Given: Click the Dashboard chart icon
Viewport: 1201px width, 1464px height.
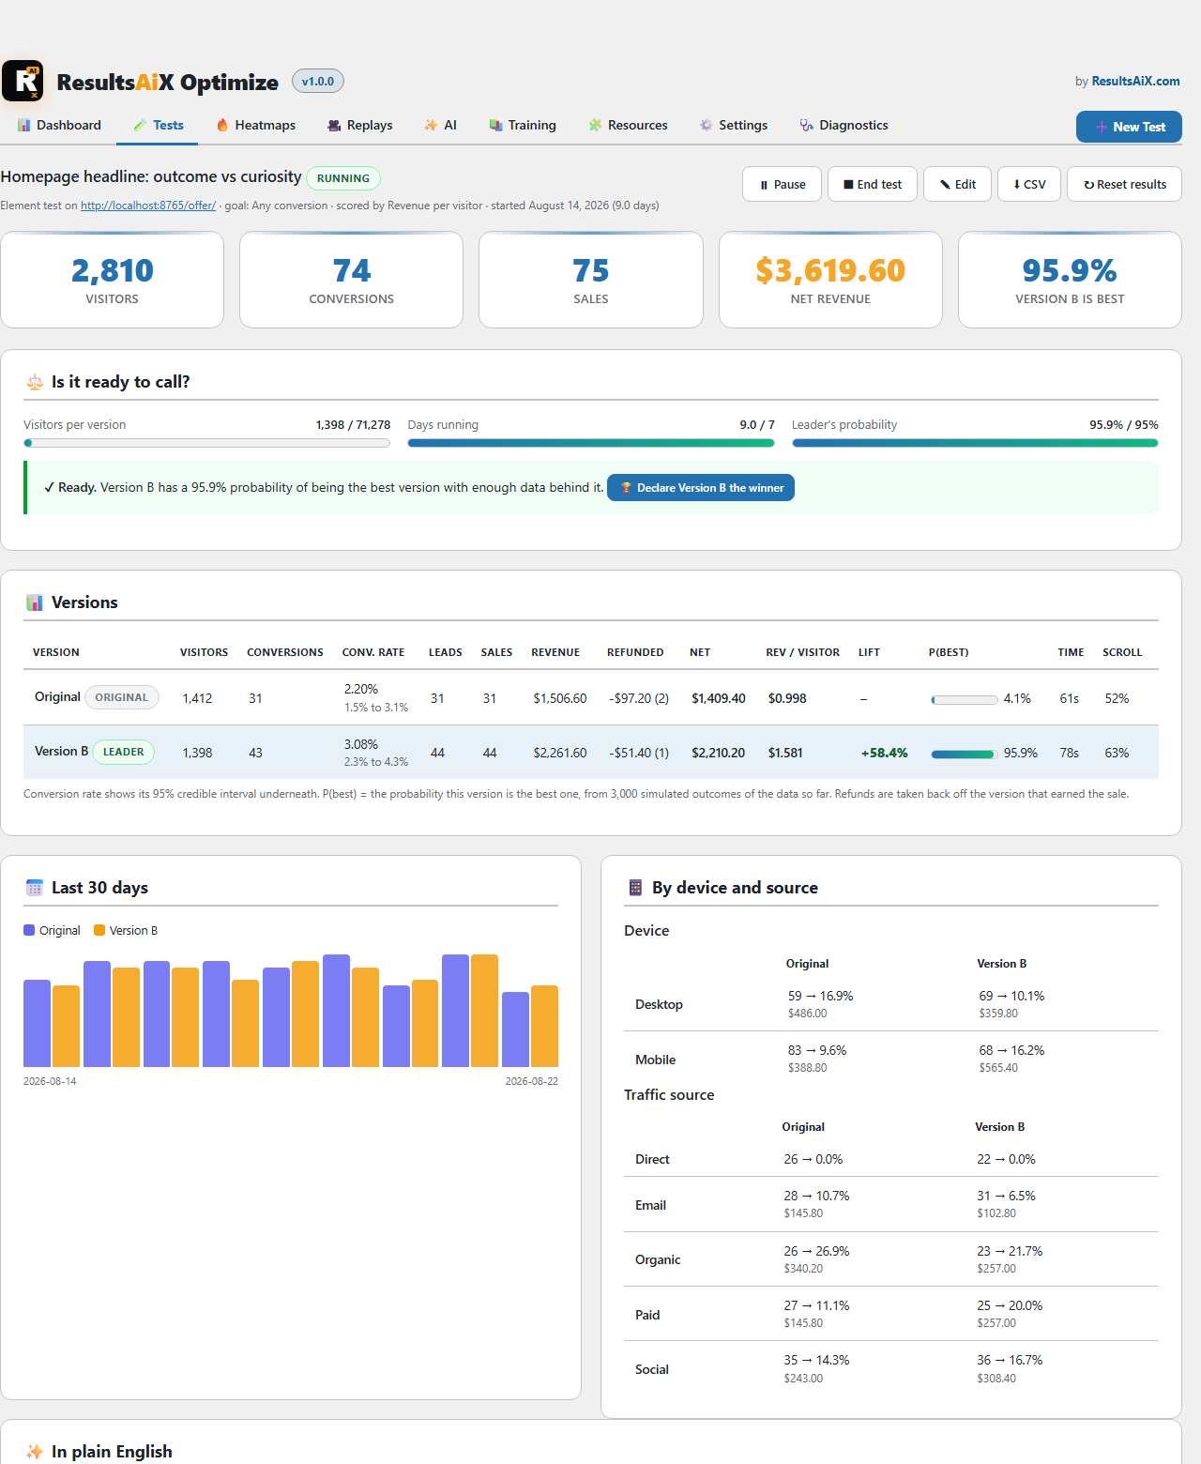Looking at the screenshot, I should (x=24, y=125).
